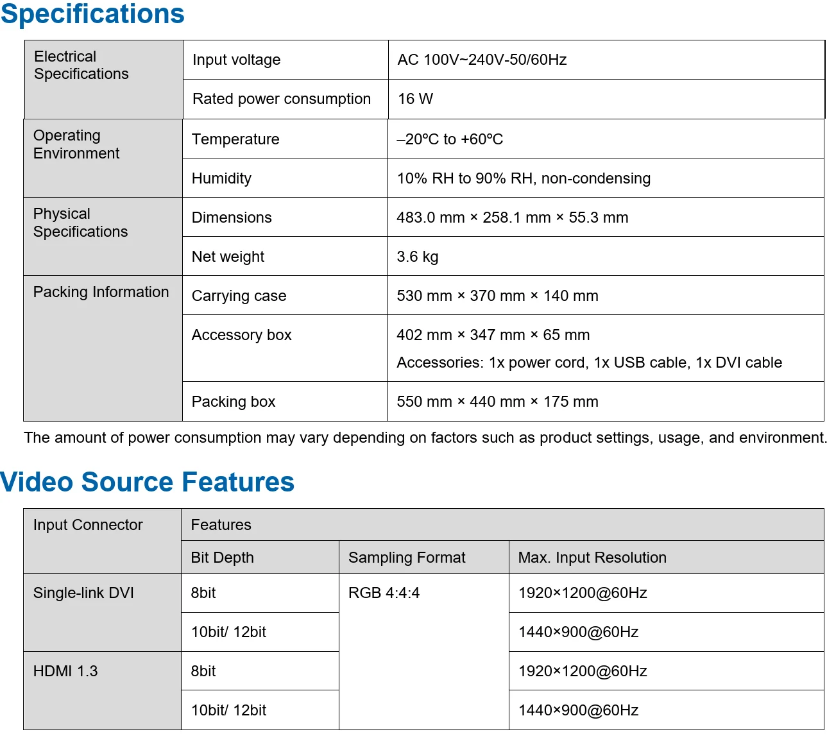Click the Accessories list text line
Image resolution: width=827 pixels, height=734 pixels.
click(588, 363)
